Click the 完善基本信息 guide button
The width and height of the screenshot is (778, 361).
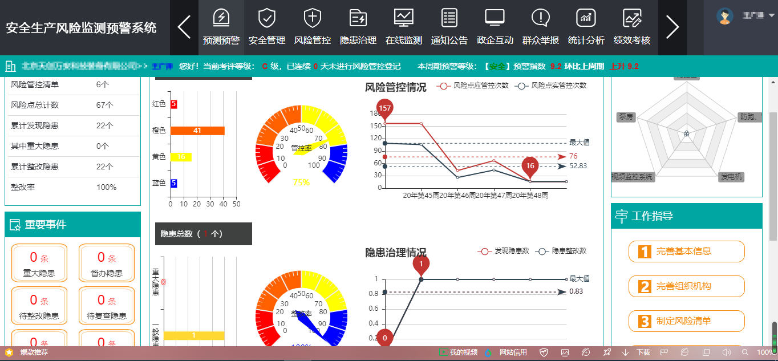[686, 252]
